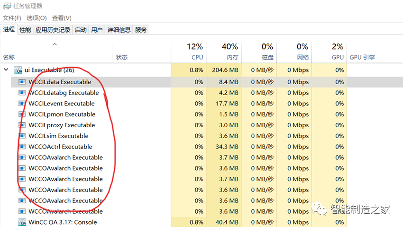Click the 1.5 MB memory cell
403x227 pixels.
(x=229, y=114)
